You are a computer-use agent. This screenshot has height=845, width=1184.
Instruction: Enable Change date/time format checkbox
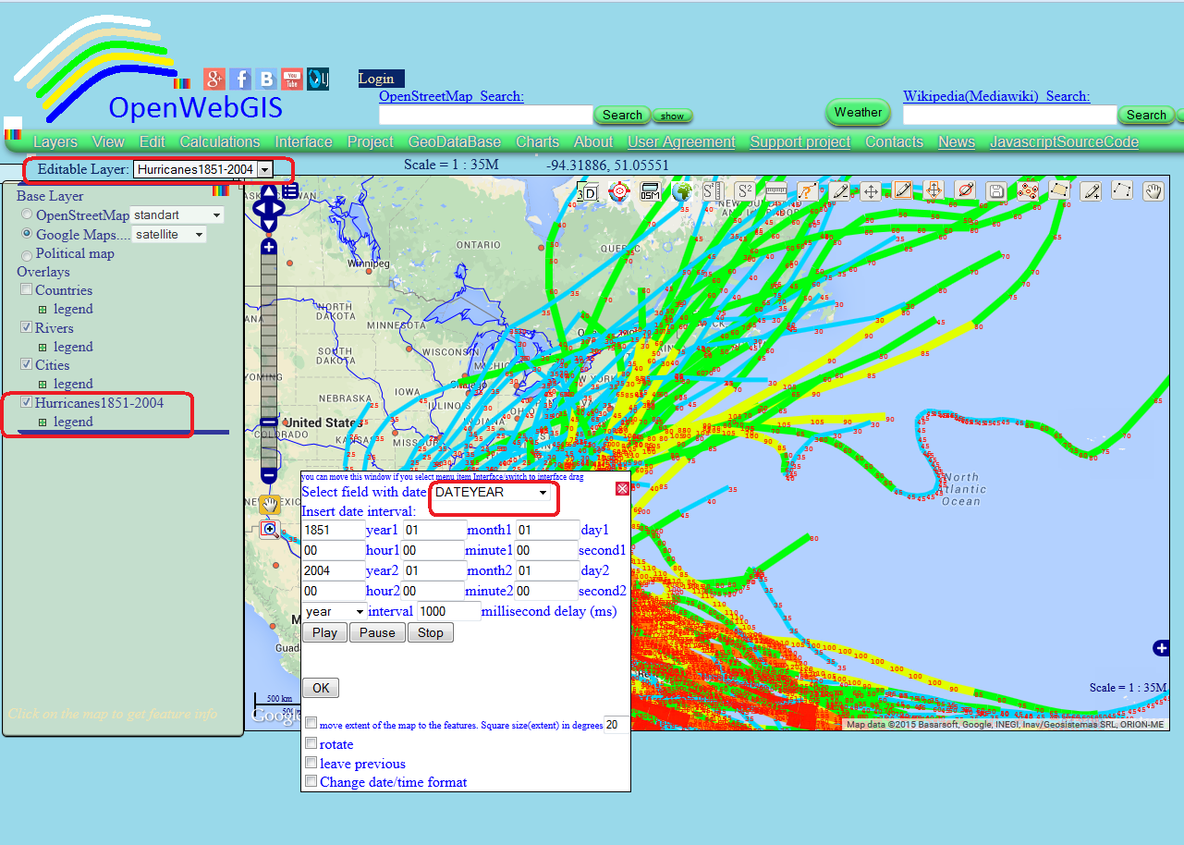[311, 781]
